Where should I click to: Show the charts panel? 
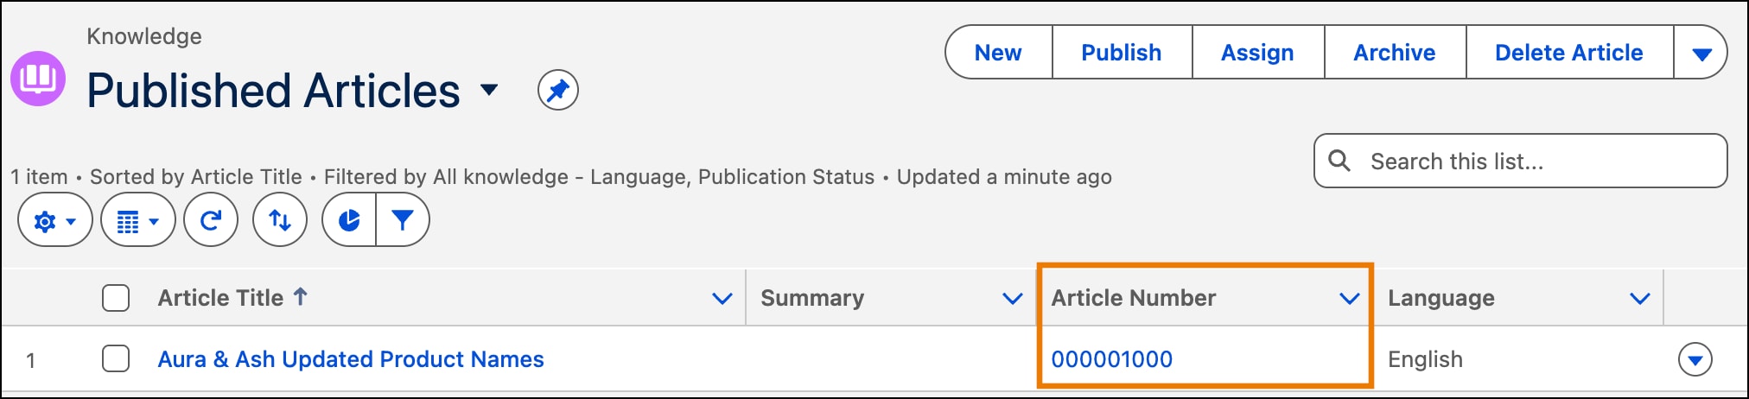[x=349, y=221]
